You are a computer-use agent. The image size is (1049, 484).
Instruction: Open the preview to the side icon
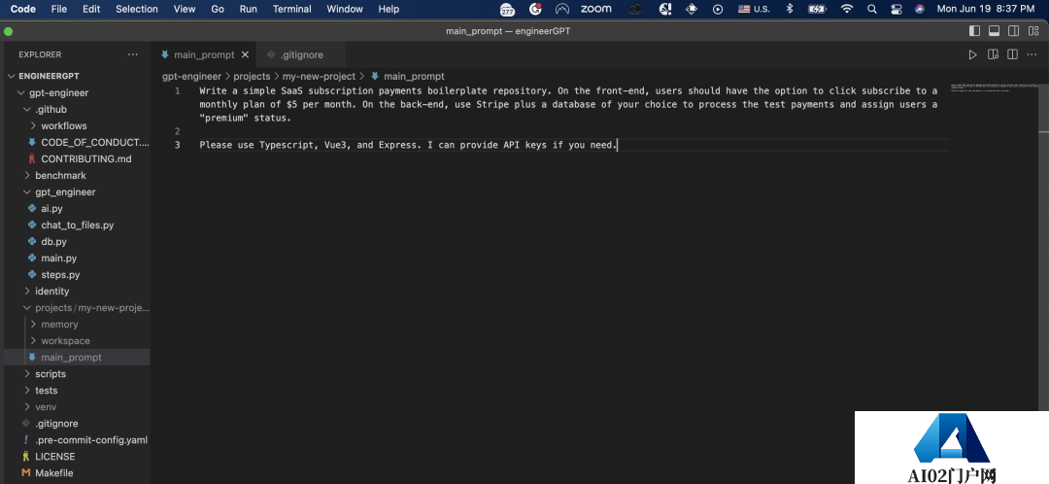(x=993, y=55)
